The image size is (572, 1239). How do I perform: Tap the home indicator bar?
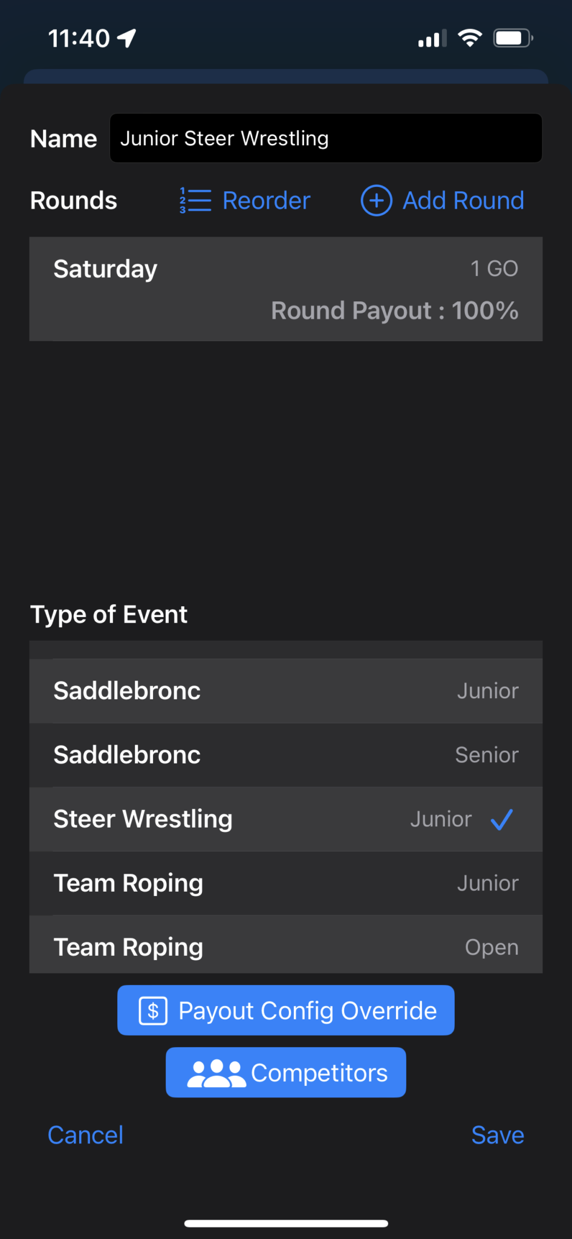[286, 1223]
